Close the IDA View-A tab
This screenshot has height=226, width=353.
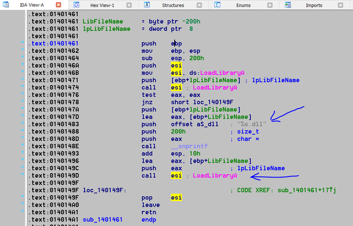point(58,5)
